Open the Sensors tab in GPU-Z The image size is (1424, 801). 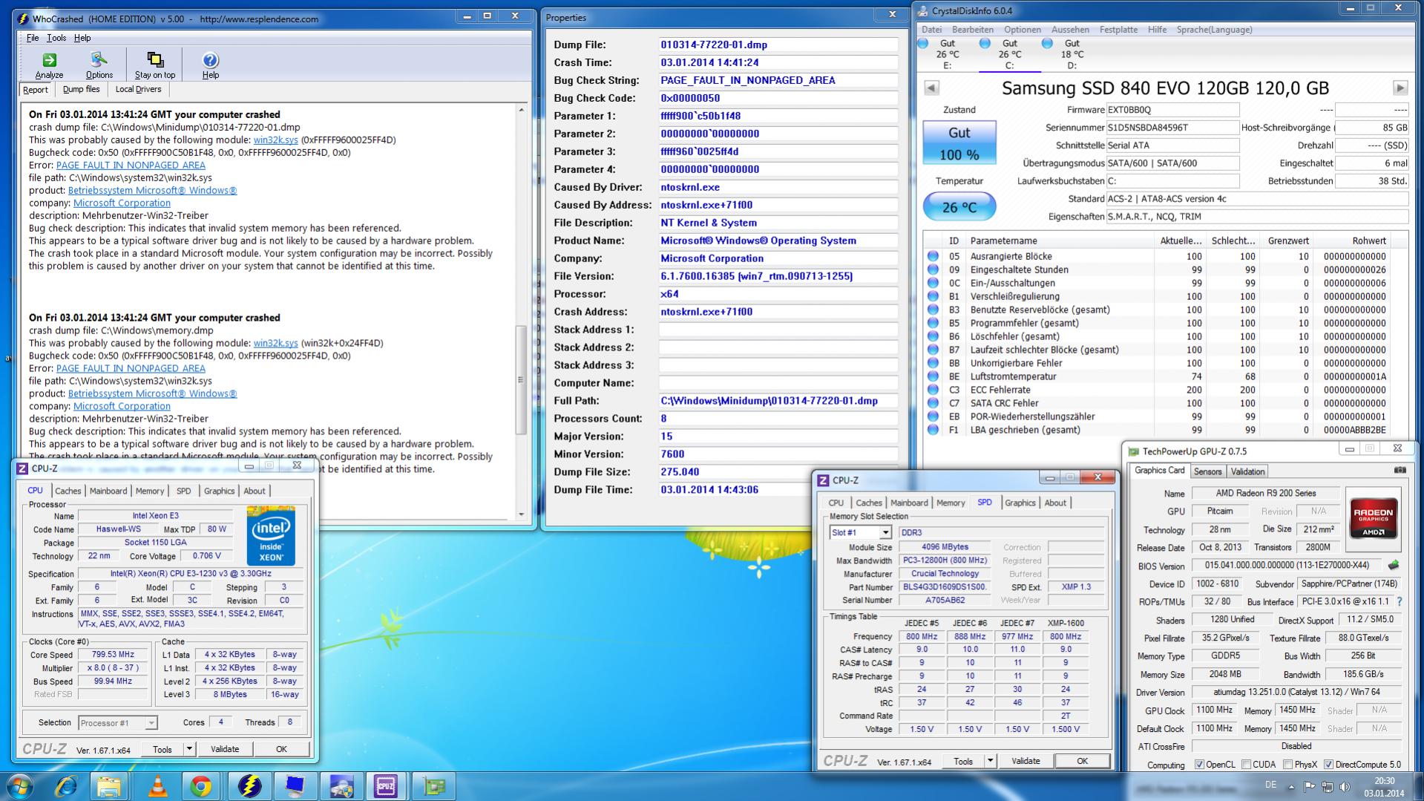click(x=1207, y=471)
